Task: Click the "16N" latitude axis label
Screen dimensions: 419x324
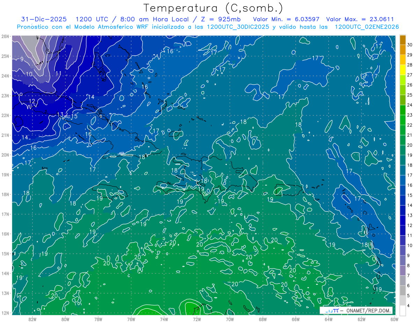Action: pos(6,234)
